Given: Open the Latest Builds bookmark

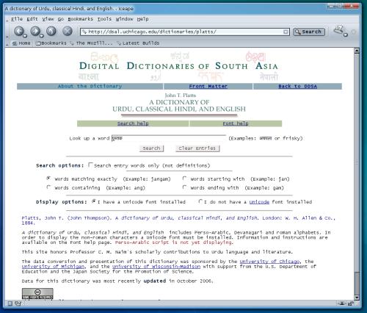Looking at the screenshot, I should click(138, 43).
